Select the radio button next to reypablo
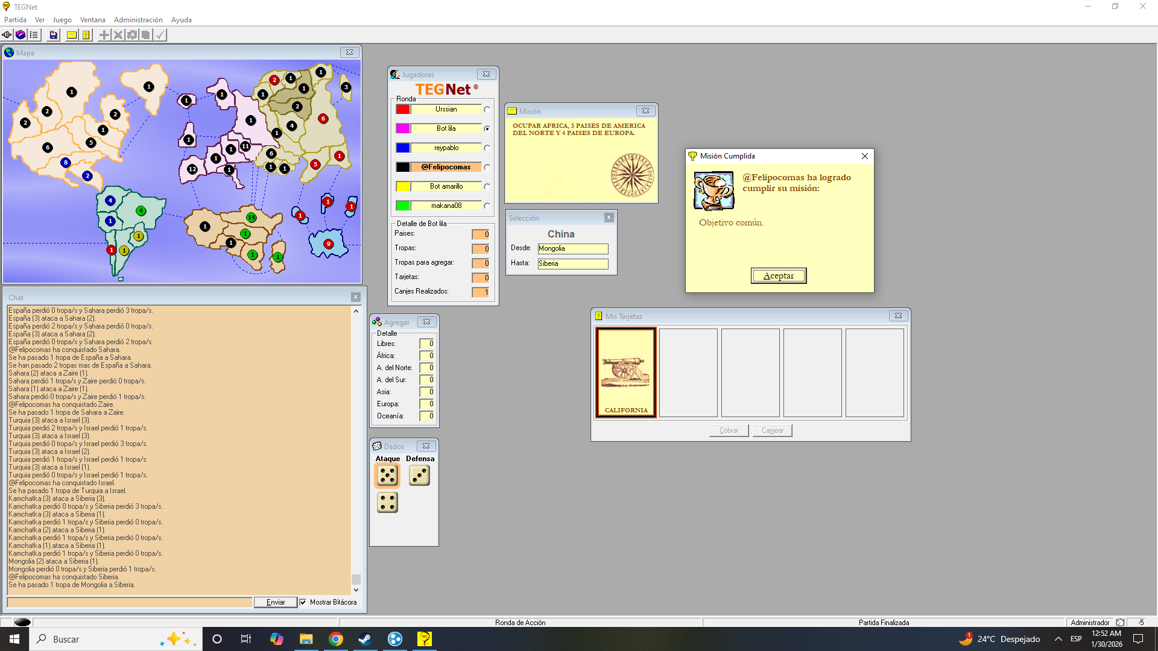This screenshot has width=1158, height=651. click(x=487, y=148)
